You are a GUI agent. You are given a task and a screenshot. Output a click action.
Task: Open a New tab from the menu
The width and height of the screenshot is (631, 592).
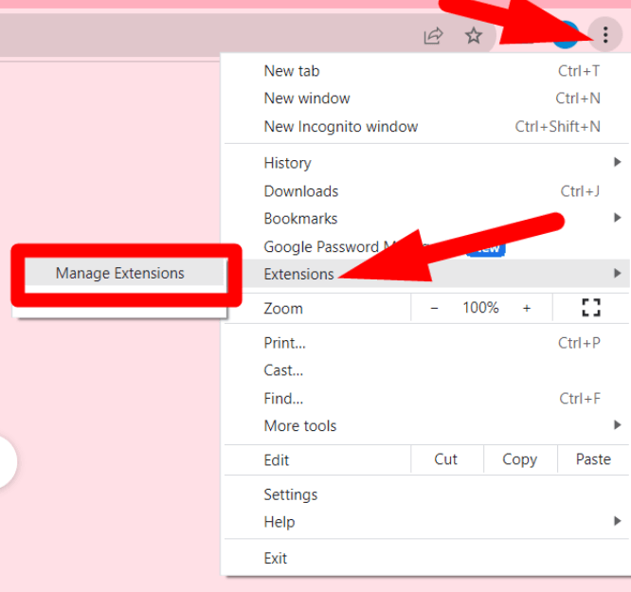click(292, 71)
